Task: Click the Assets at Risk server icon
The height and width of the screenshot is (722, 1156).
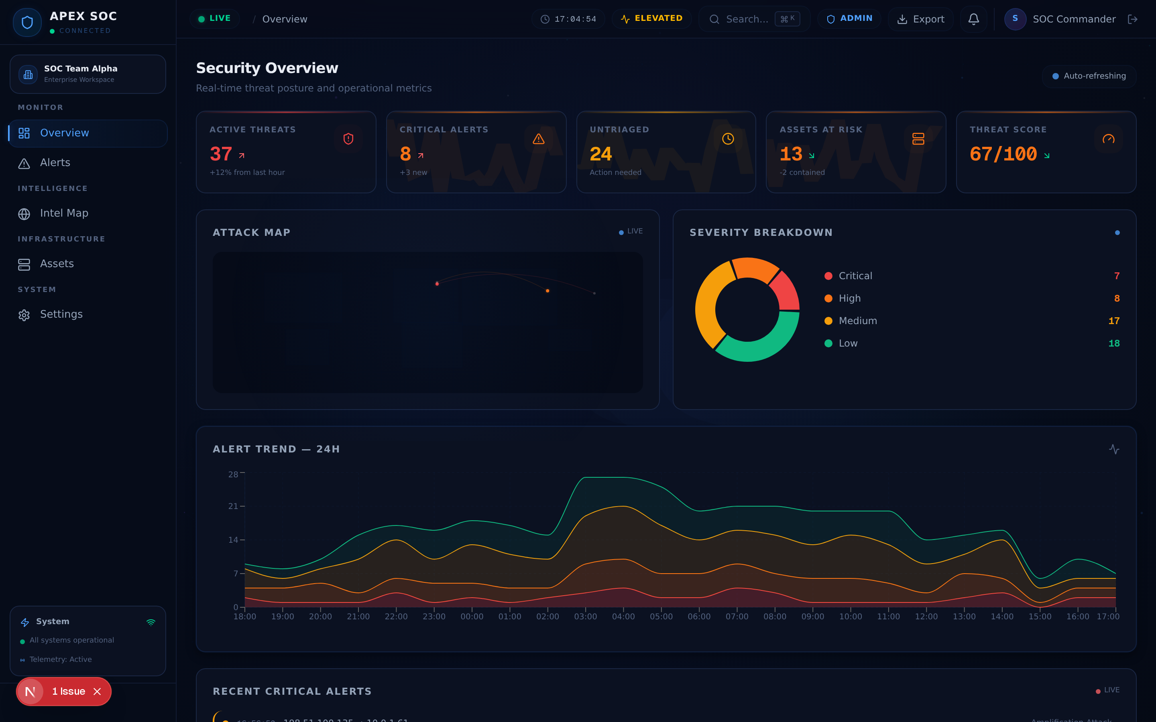Action: tap(918, 138)
